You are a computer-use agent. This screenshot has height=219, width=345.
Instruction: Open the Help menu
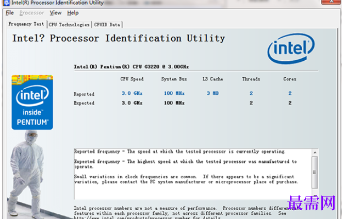coord(73,13)
